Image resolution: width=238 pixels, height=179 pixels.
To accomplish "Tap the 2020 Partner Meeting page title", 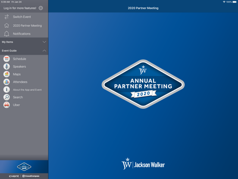I will [143, 8].
